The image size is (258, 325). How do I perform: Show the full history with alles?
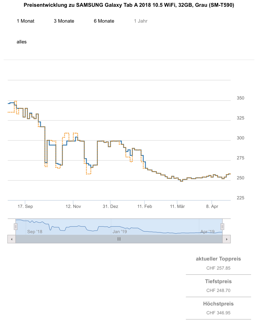[22, 42]
